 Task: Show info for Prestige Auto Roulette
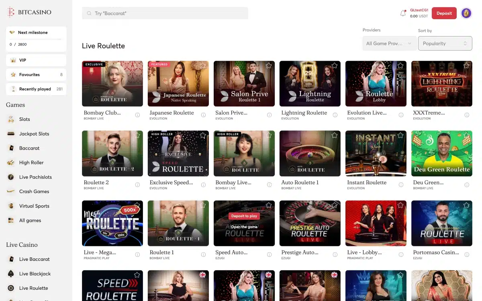335,255
